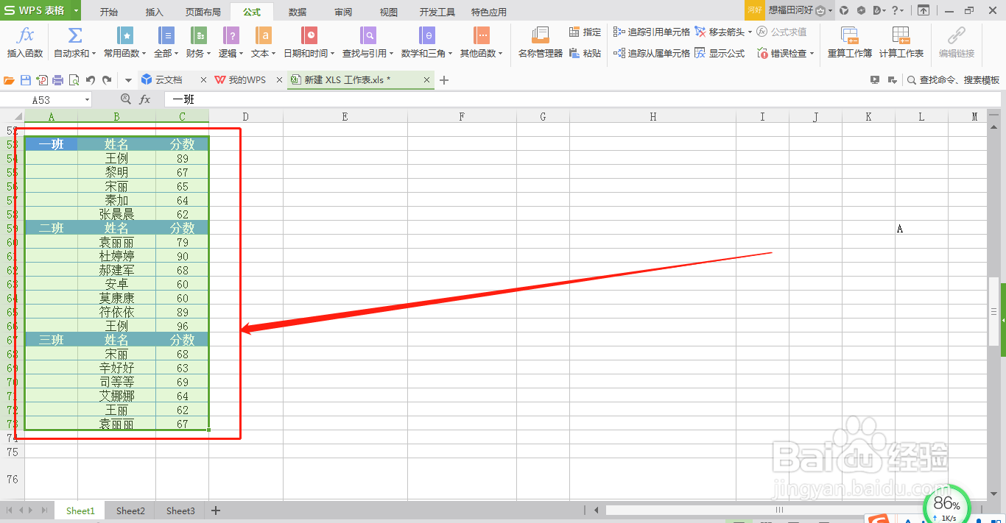Click the 粘贴 names icon
1006x523 pixels.
coord(574,53)
